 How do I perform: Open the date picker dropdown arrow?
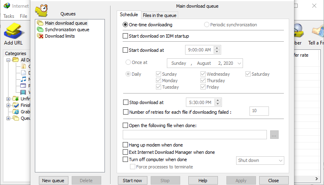point(239,63)
